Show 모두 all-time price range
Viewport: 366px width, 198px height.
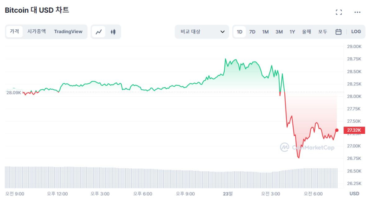[x=323, y=32]
